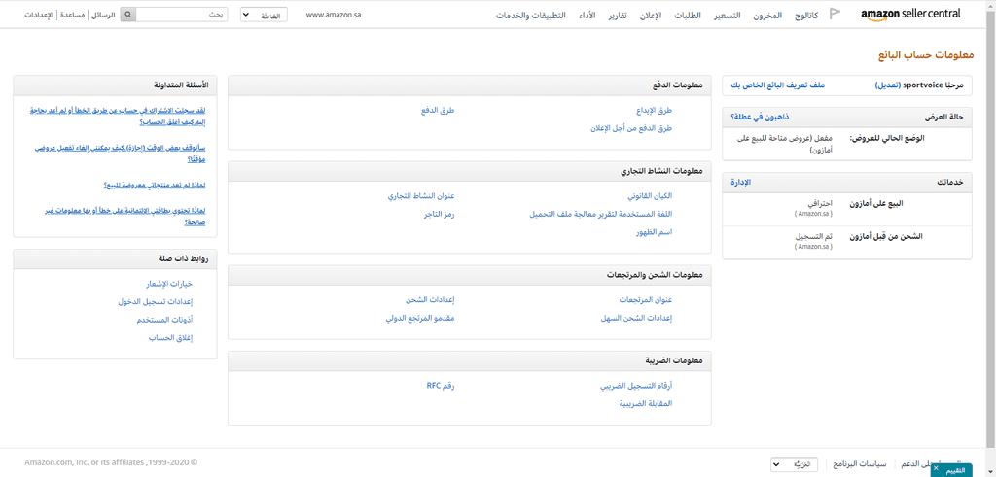
Task: Open FAQ لماذا لم تعد منتجاتي معروضة للبيع؟
Action: point(155,186)
